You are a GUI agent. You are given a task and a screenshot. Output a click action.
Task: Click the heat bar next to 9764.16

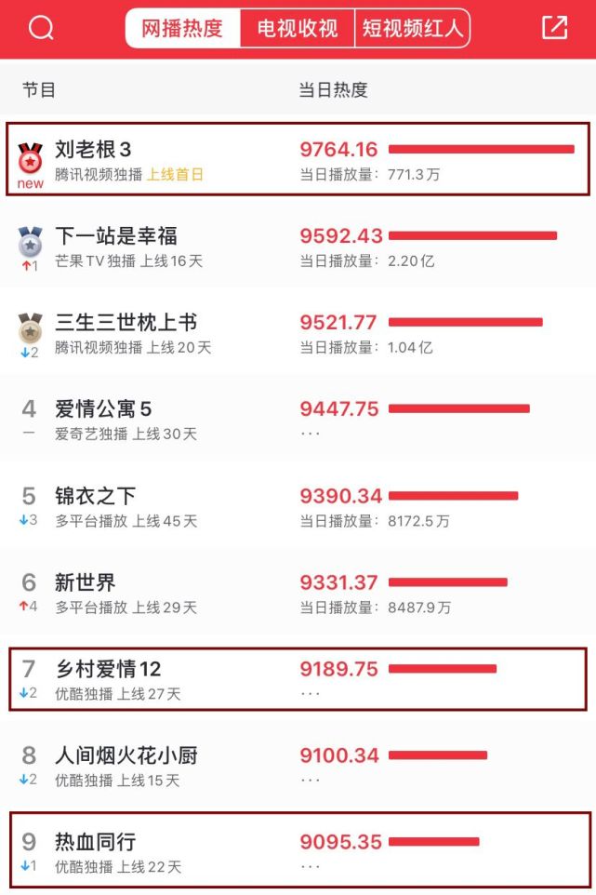483,146
